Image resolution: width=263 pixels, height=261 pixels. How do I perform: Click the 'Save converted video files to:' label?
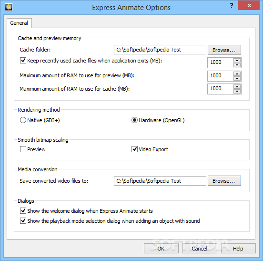click(54, 181)
